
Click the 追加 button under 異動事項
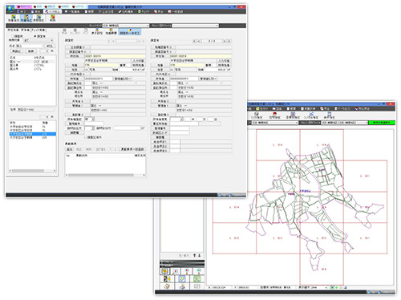[70, 149]
